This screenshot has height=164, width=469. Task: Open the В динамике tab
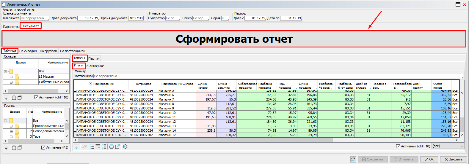[x=95, y=66]
